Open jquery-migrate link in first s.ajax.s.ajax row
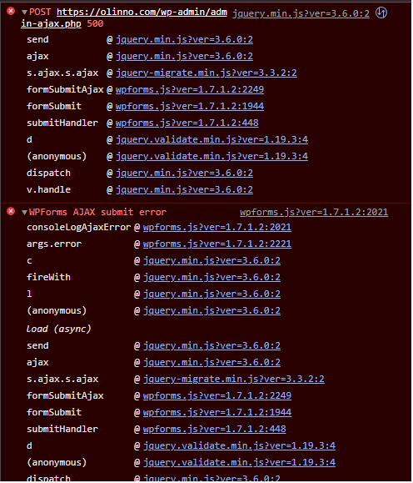This screenshot has width=413, height=483. pyautogui.click(x=206, y=73)
